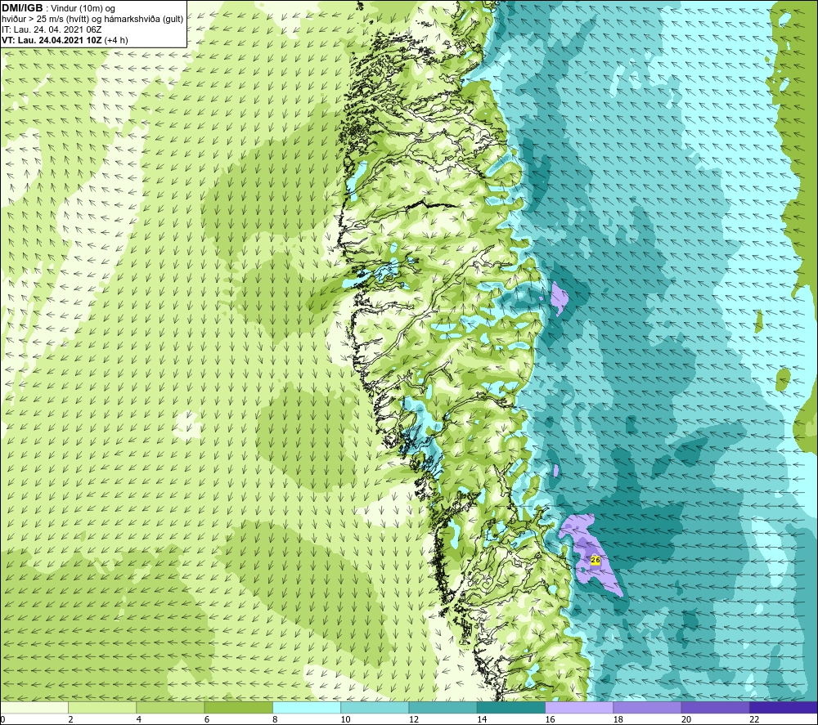818x725 pixels.
Task: Pick the 12–14 m/s teal swatch
Action: click(x=443, y=707)
